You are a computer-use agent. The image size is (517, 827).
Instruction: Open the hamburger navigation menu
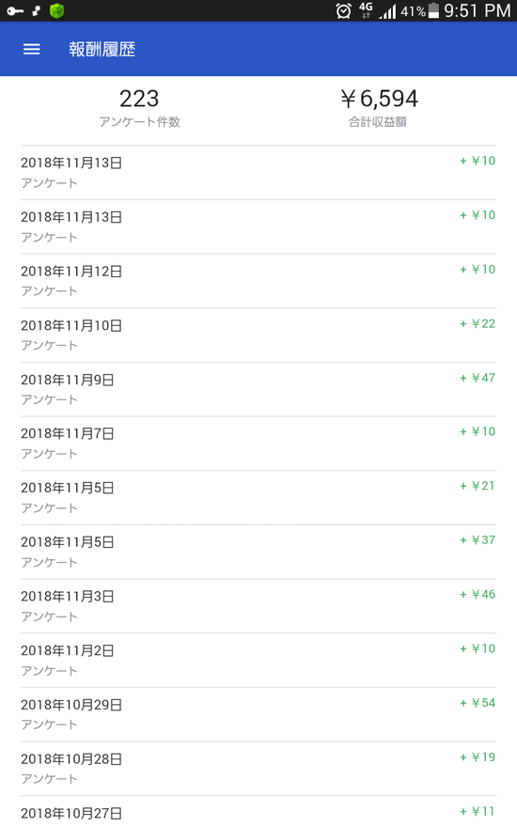coord(32,49)
